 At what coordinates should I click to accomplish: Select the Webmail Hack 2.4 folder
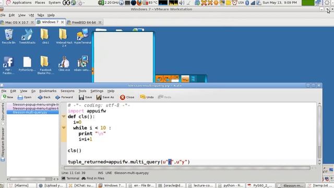(x=64, y=38)
